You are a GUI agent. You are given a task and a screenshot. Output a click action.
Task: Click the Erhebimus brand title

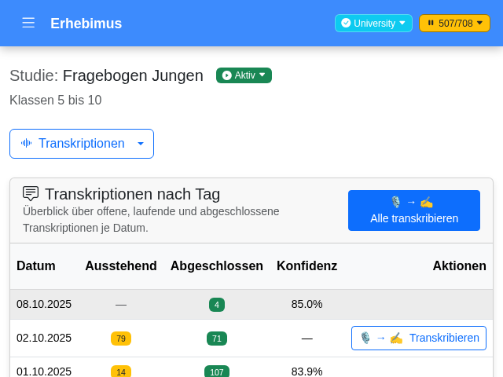coord(86,24)
